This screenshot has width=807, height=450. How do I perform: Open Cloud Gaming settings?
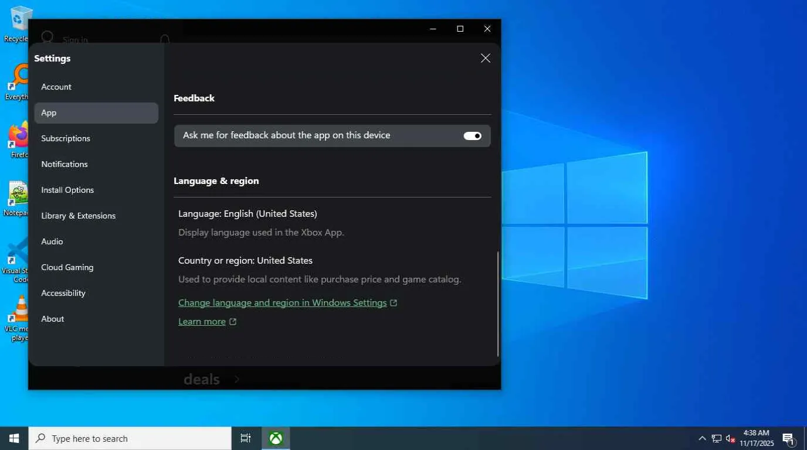coord(96,267)
